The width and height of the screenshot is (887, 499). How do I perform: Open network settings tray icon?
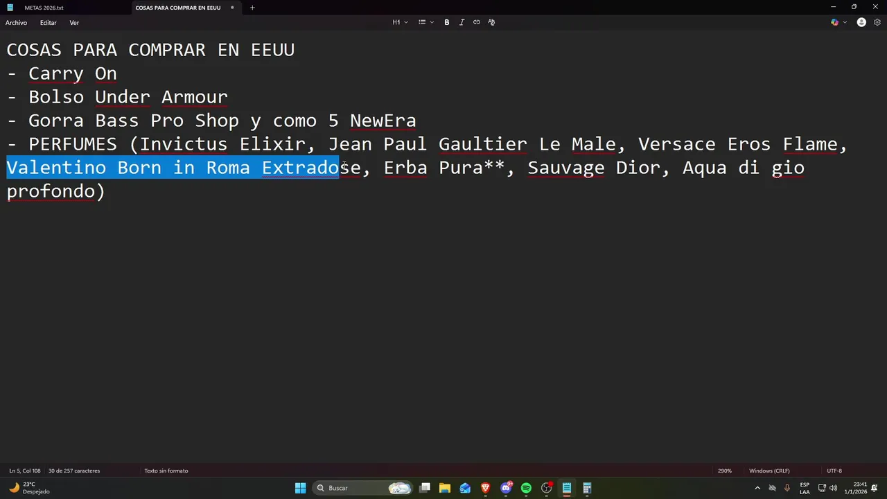pos(822,488)
